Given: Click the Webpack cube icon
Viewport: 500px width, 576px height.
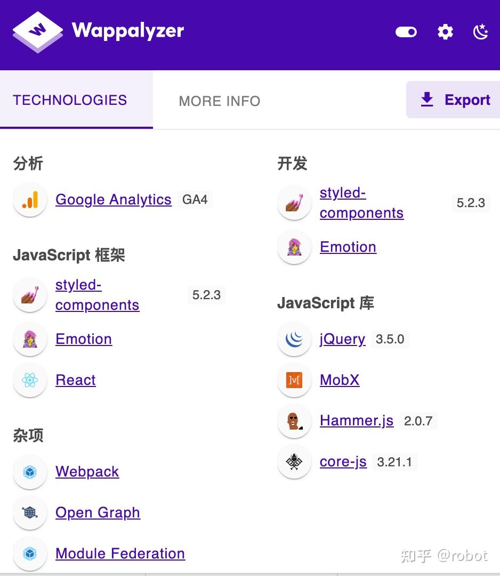Looking at the screenshot, I should pos(30,472).
